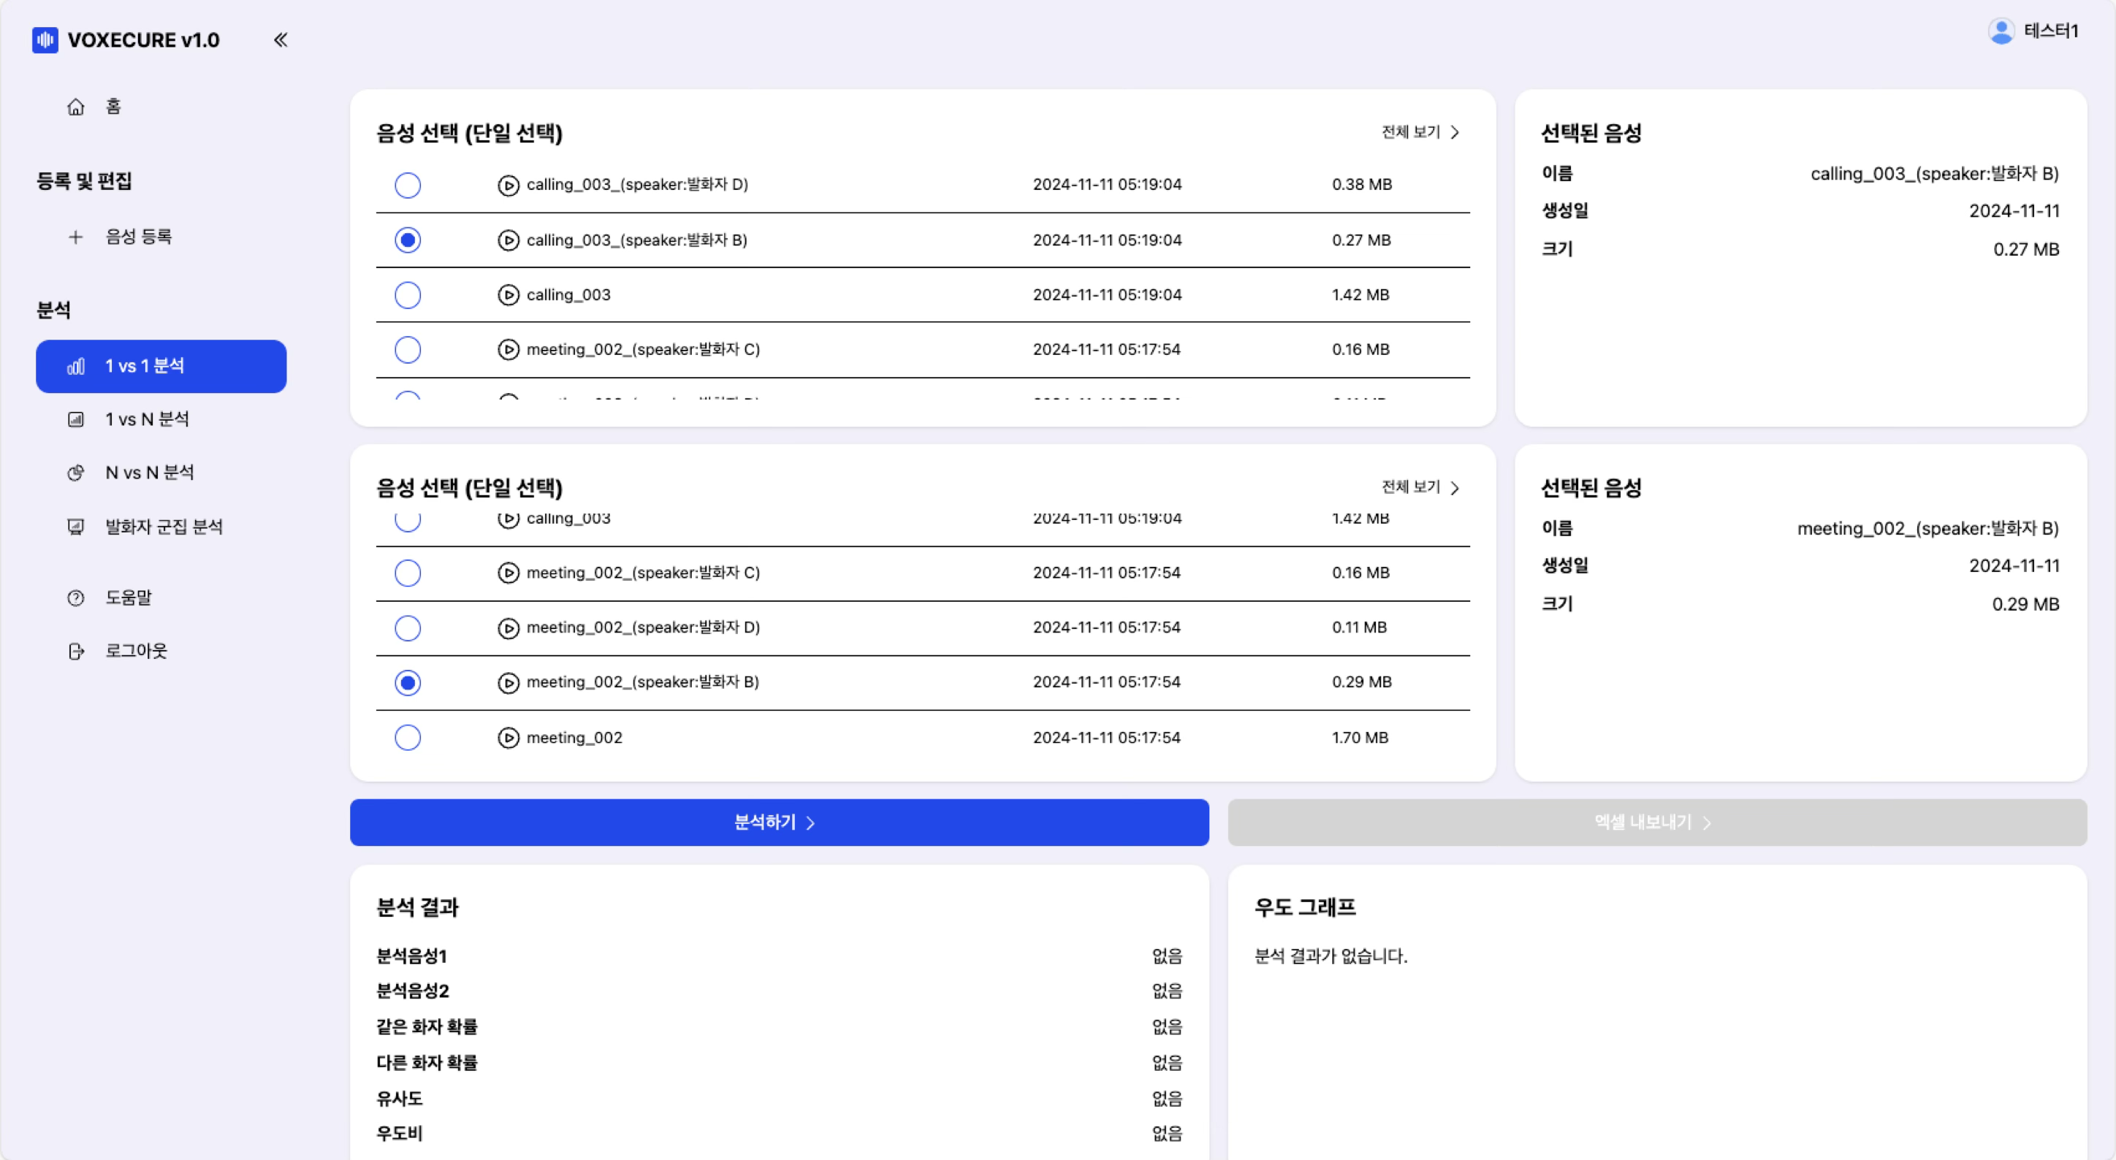
Task: Click the user avatar icon top right
Action: [x=2001, y=31]
